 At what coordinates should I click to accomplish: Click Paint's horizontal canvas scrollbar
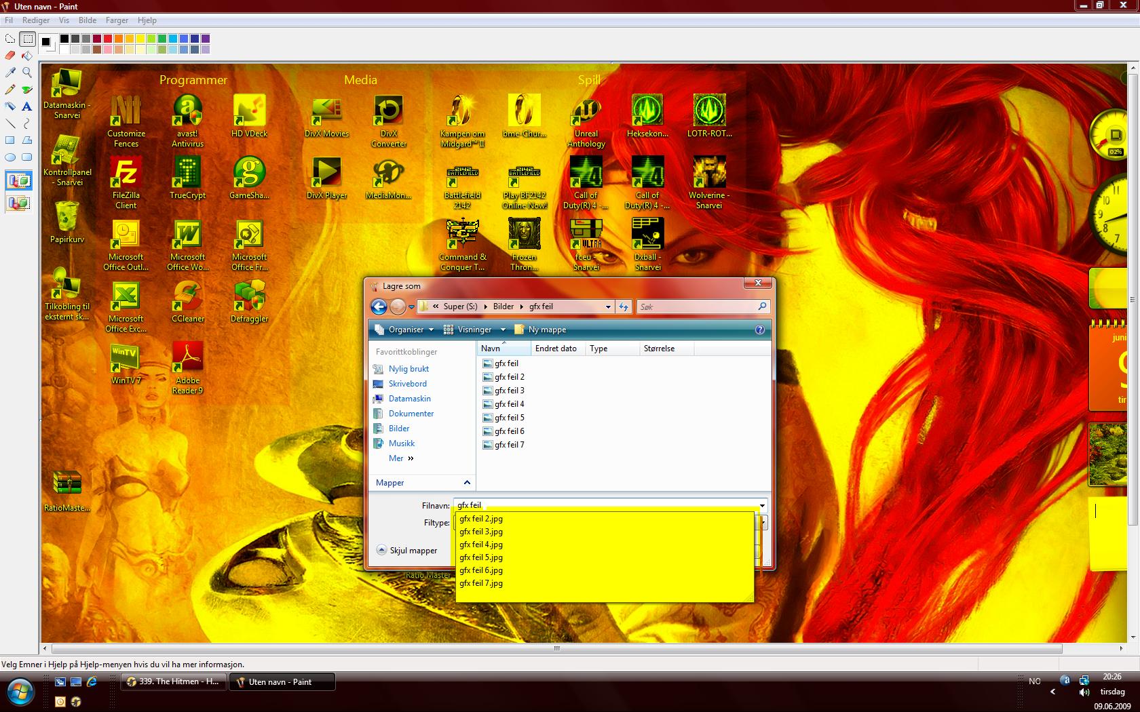(x=556, y=648)
